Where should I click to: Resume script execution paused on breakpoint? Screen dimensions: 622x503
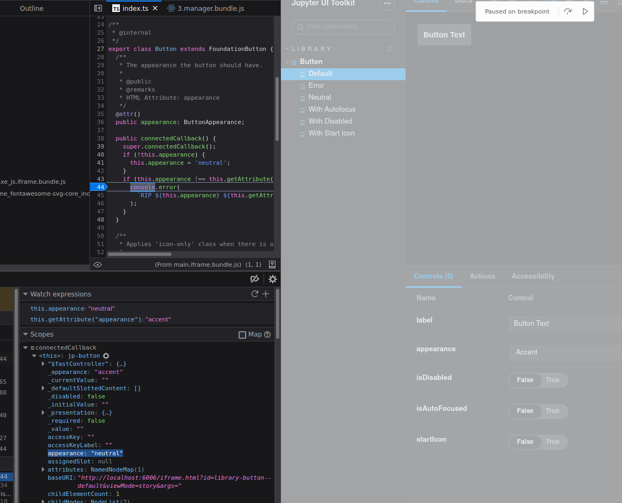tap(585, 11)
